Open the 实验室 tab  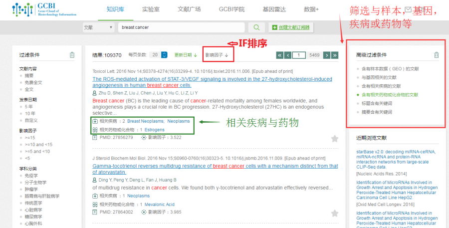(x=151, y=9)
